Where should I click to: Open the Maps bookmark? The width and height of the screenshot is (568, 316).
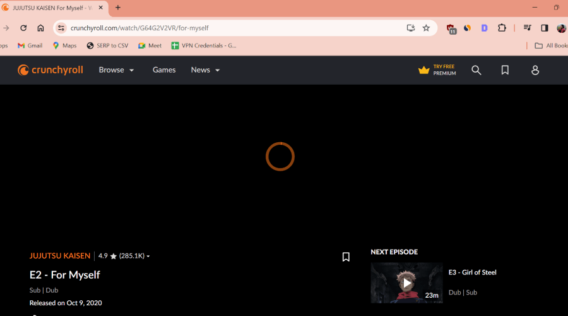click(64, 46)
